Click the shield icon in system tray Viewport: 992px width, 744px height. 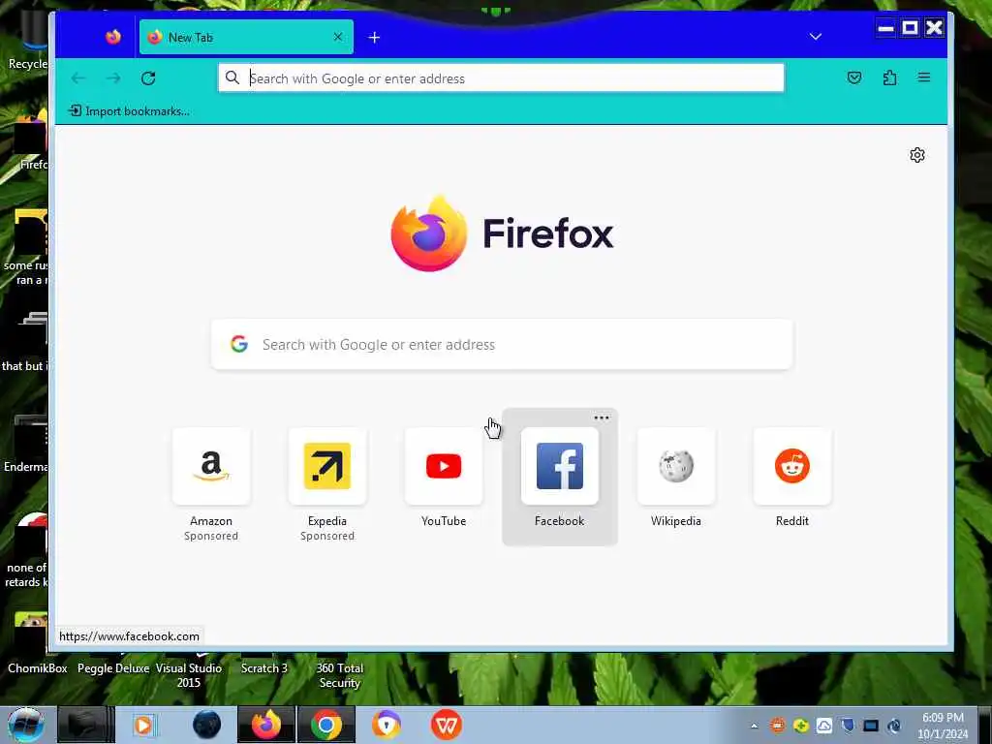(847, 726)
